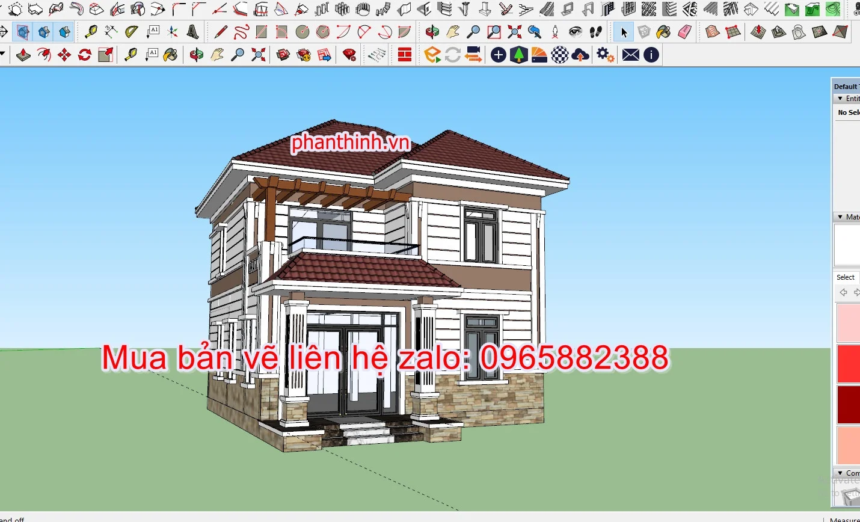The width and height of the screenshot is (860, 522).
Task: Open Enscape asset library tree icon
Action: 519,55
